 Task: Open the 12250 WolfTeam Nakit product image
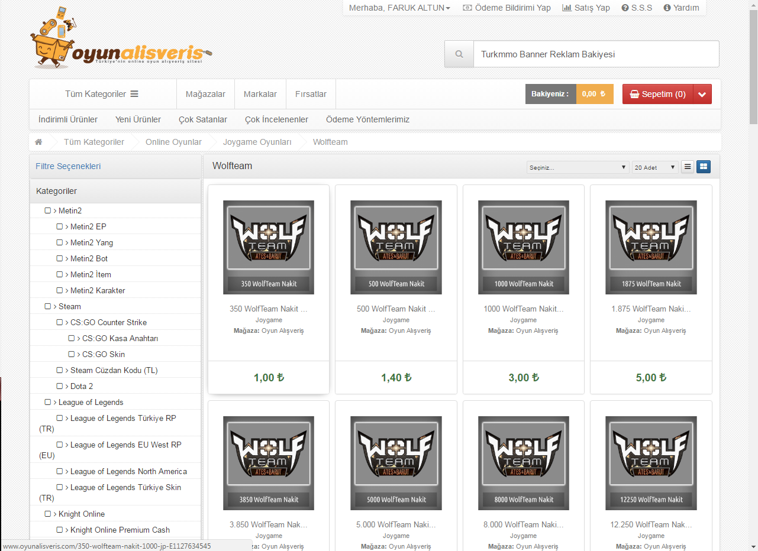point(651,463)
